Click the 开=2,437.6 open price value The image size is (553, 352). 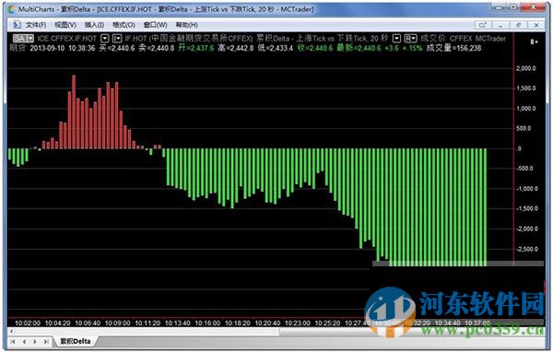(x=195, y=48)
